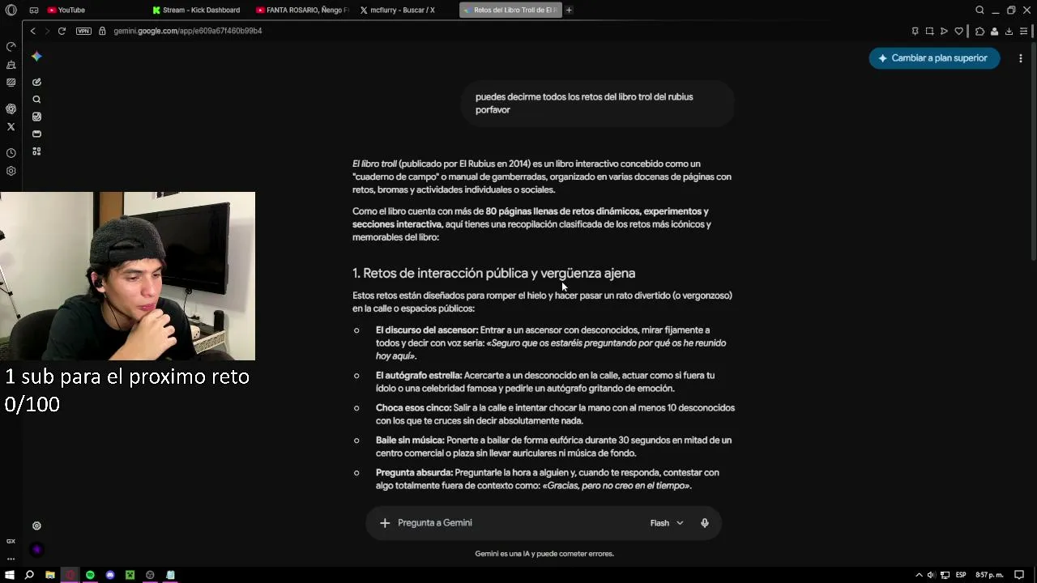Image resolution: width=1037 pixels, height=583 pixels.
Task: Open Gemini settings gear above the GX label
Action: point(36,526)
